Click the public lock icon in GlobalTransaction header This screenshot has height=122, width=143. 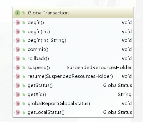click(x=24, y=13)
